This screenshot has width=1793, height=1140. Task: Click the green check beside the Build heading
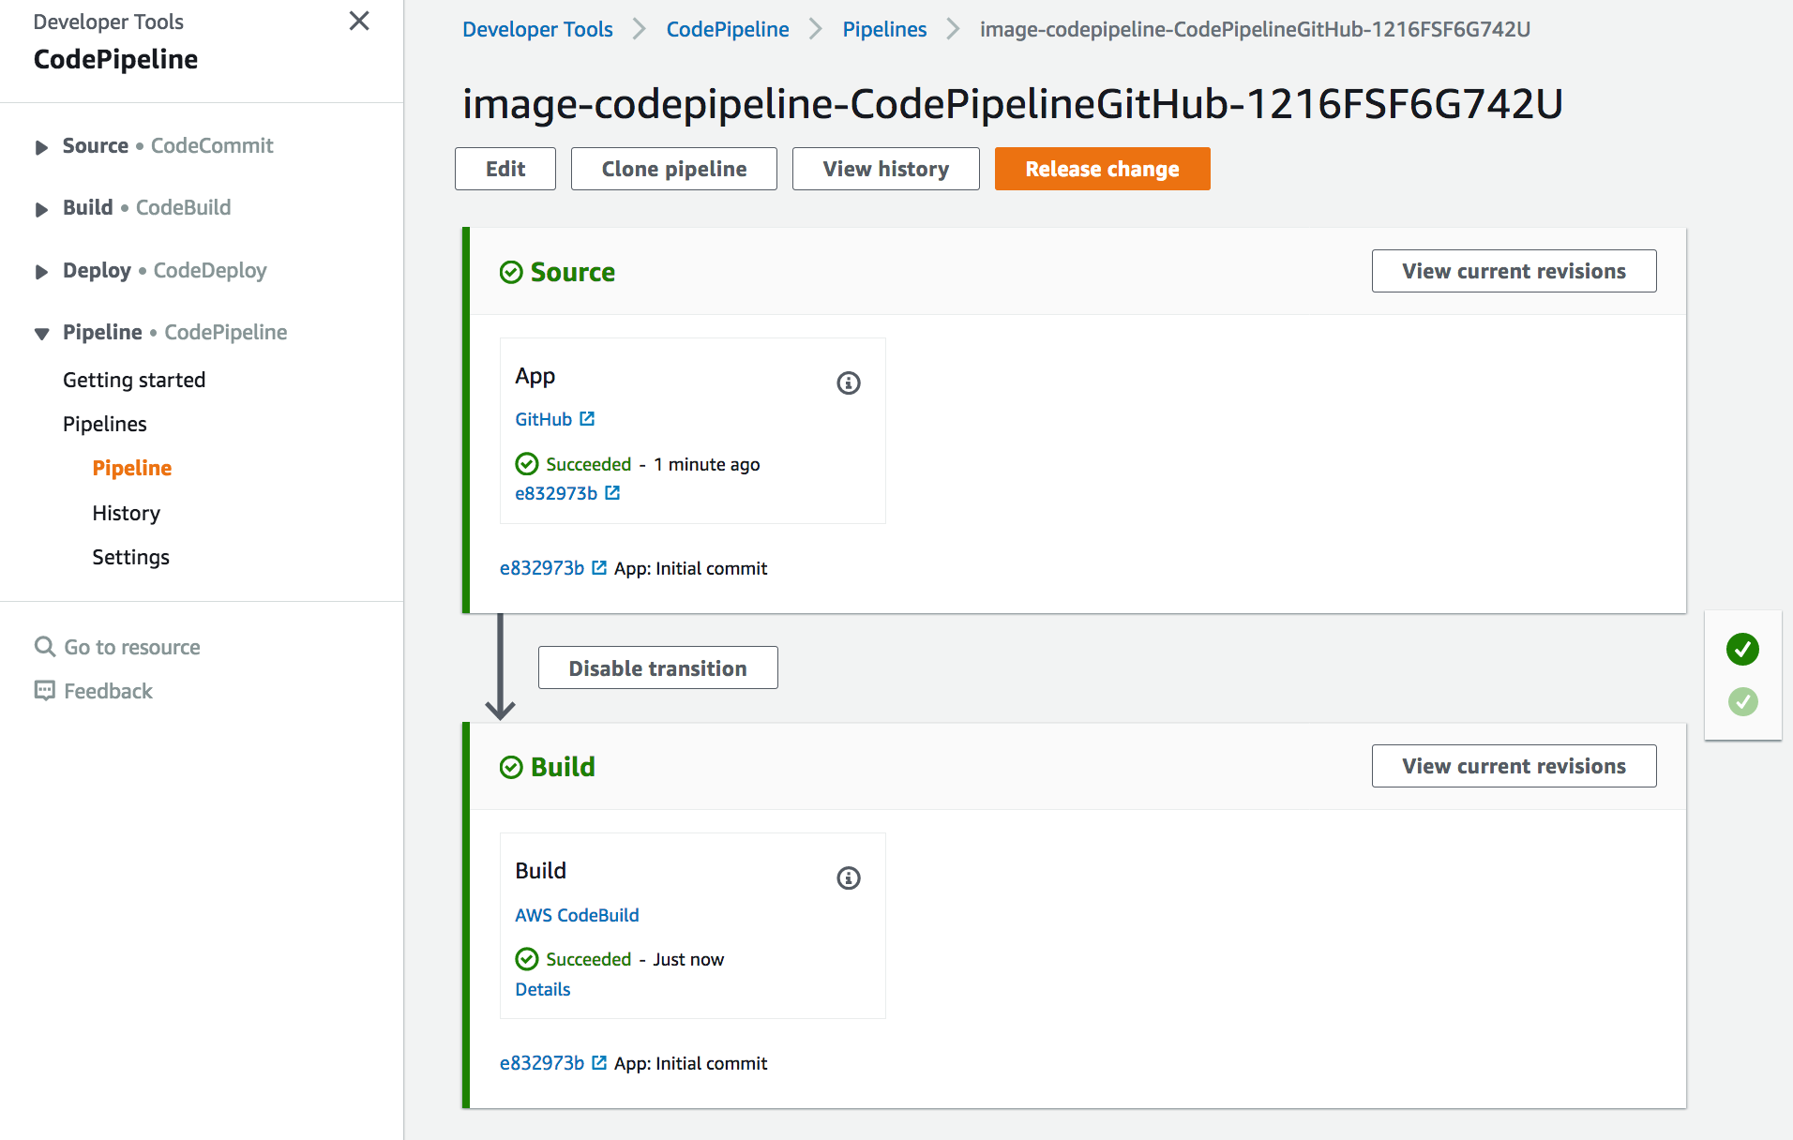coord(511,766)
